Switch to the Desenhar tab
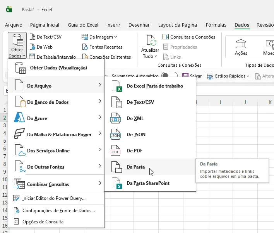Image resolution: width=274 pixels, height=233 pixels. pyautogui.click(x=139, y=25)
